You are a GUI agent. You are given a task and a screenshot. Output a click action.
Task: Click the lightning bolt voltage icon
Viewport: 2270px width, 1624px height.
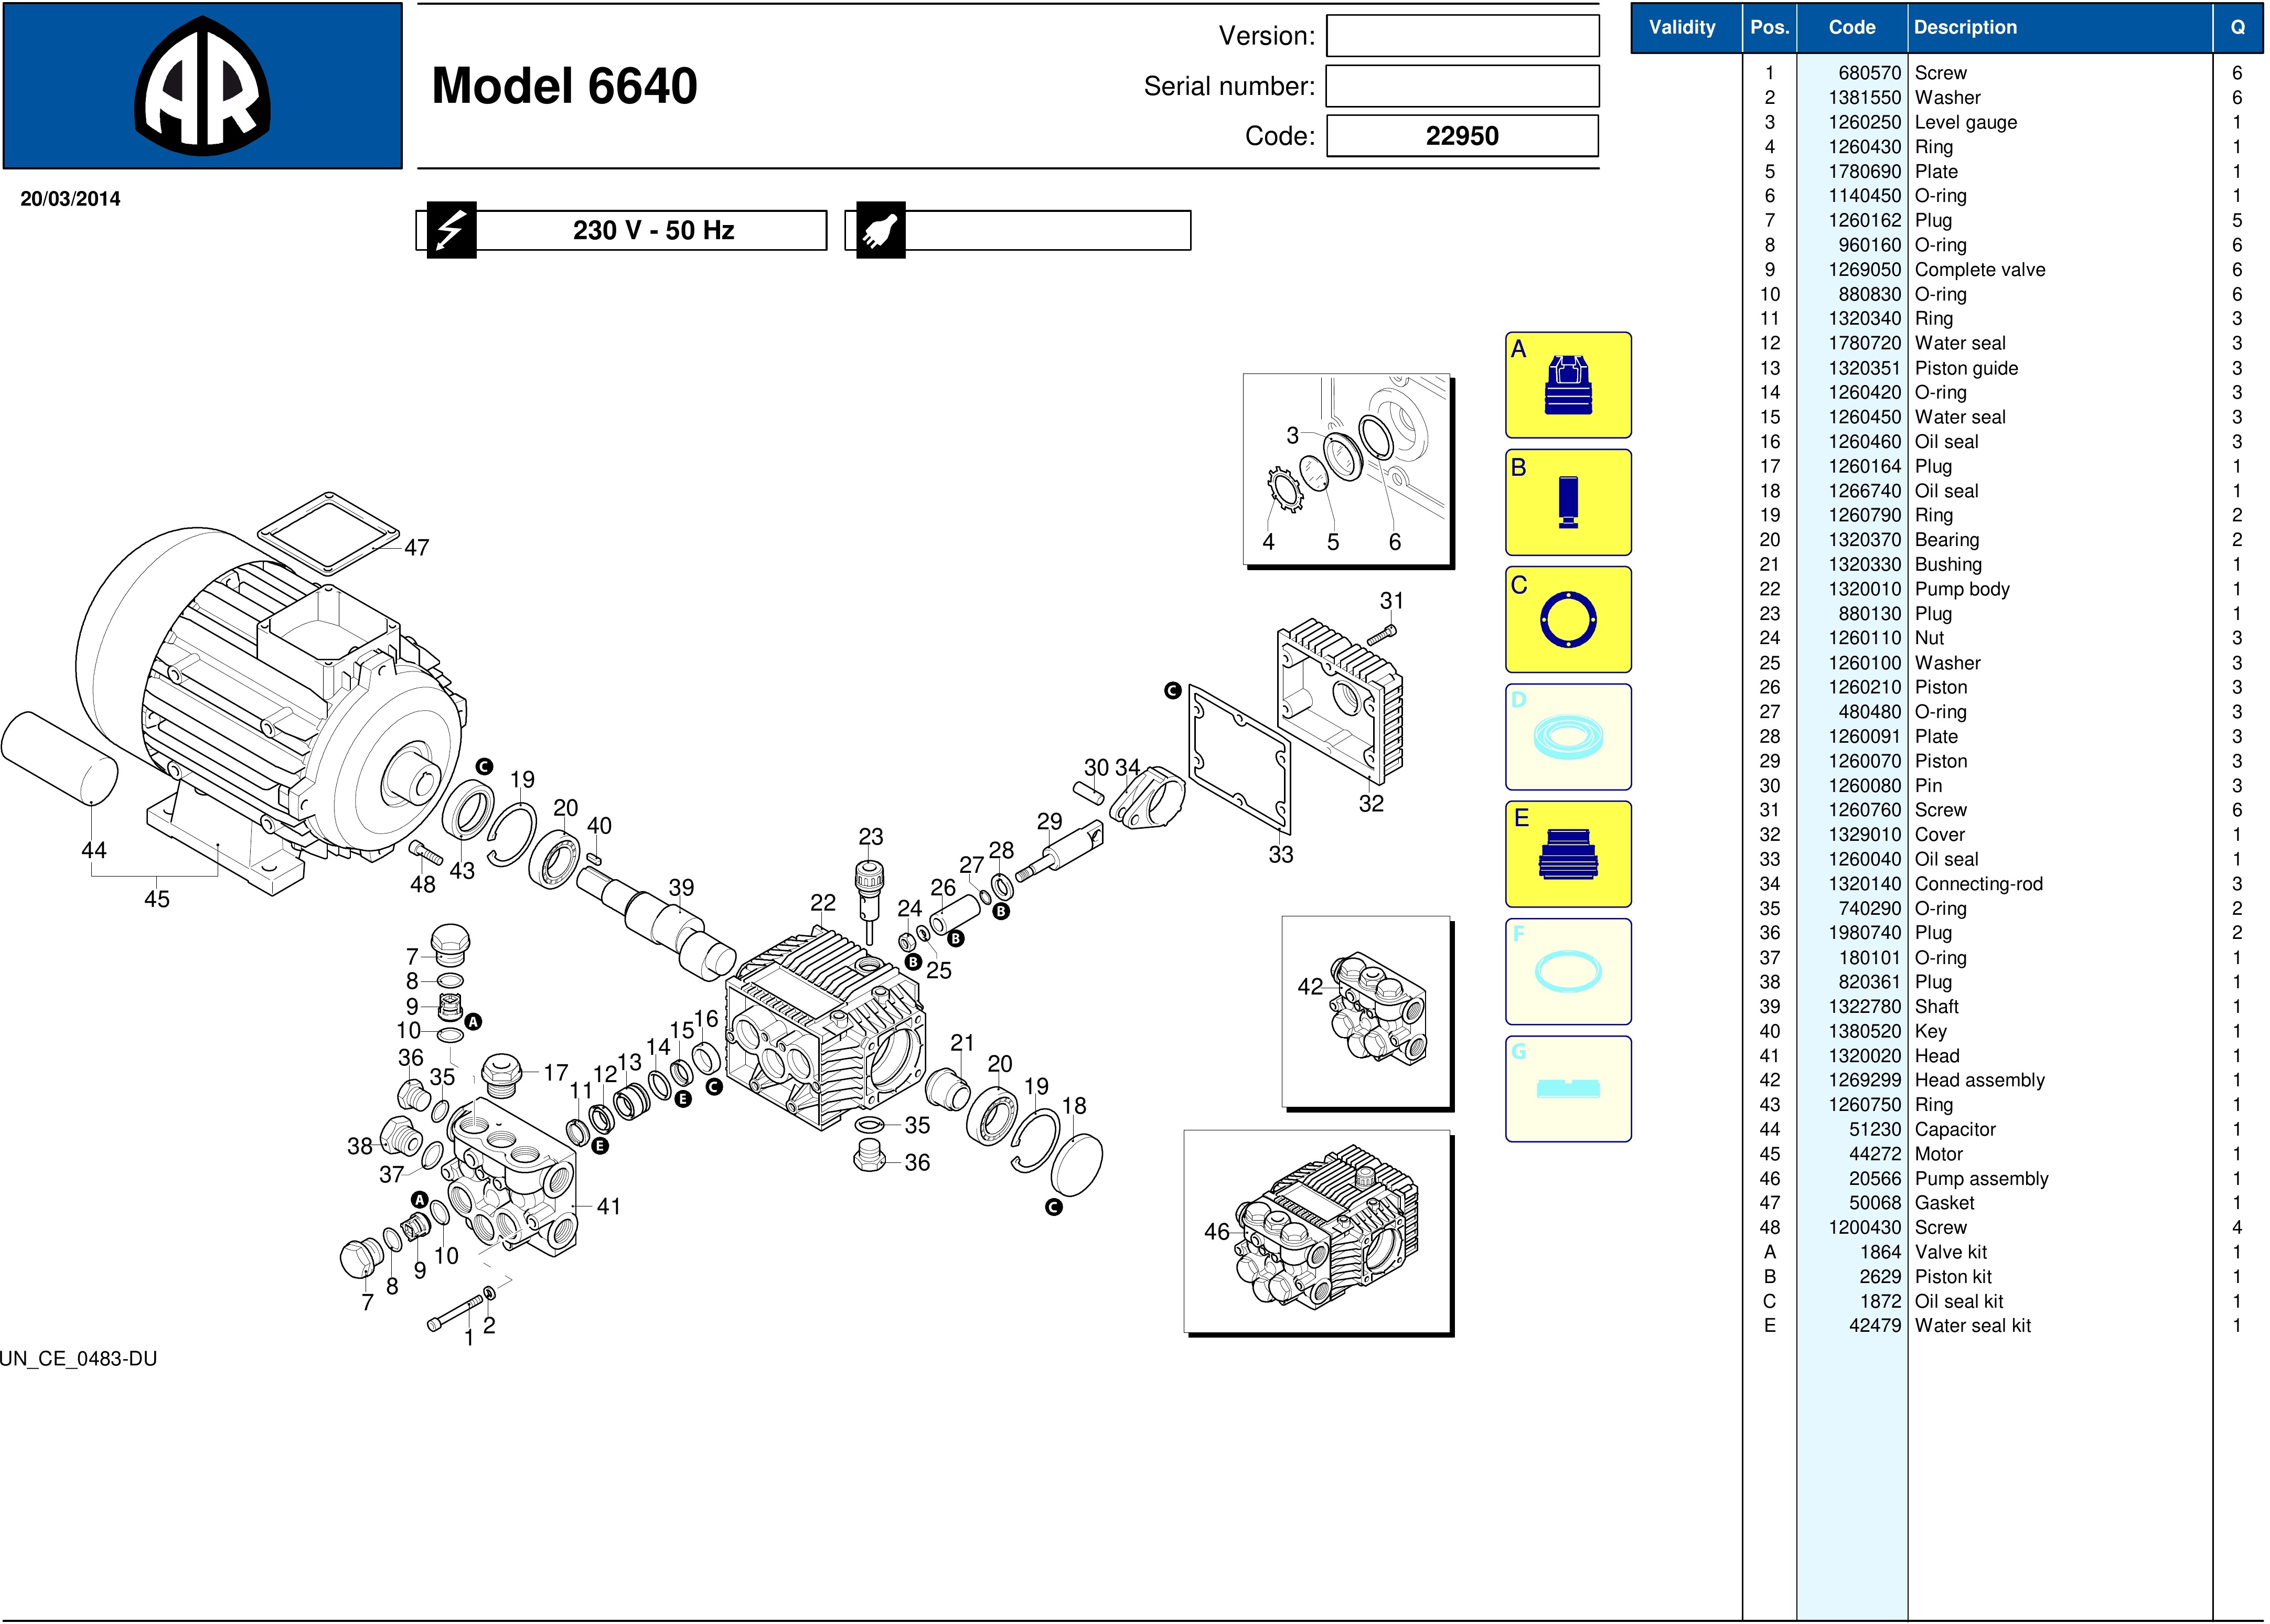click(x=451, y=230)
